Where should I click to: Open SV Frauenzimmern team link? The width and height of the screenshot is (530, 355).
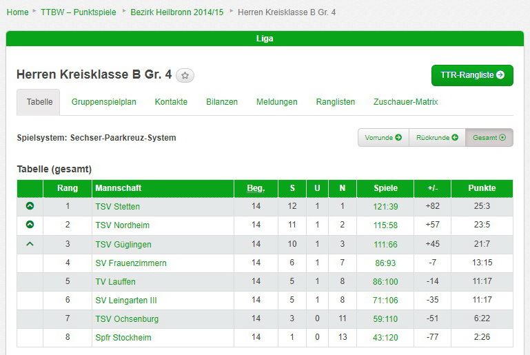click(x=131, y=263)
